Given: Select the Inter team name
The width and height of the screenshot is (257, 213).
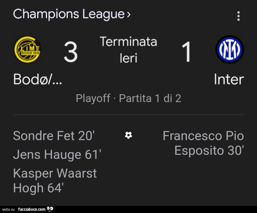Looking at the screenshot, I should tap(229, 80).
